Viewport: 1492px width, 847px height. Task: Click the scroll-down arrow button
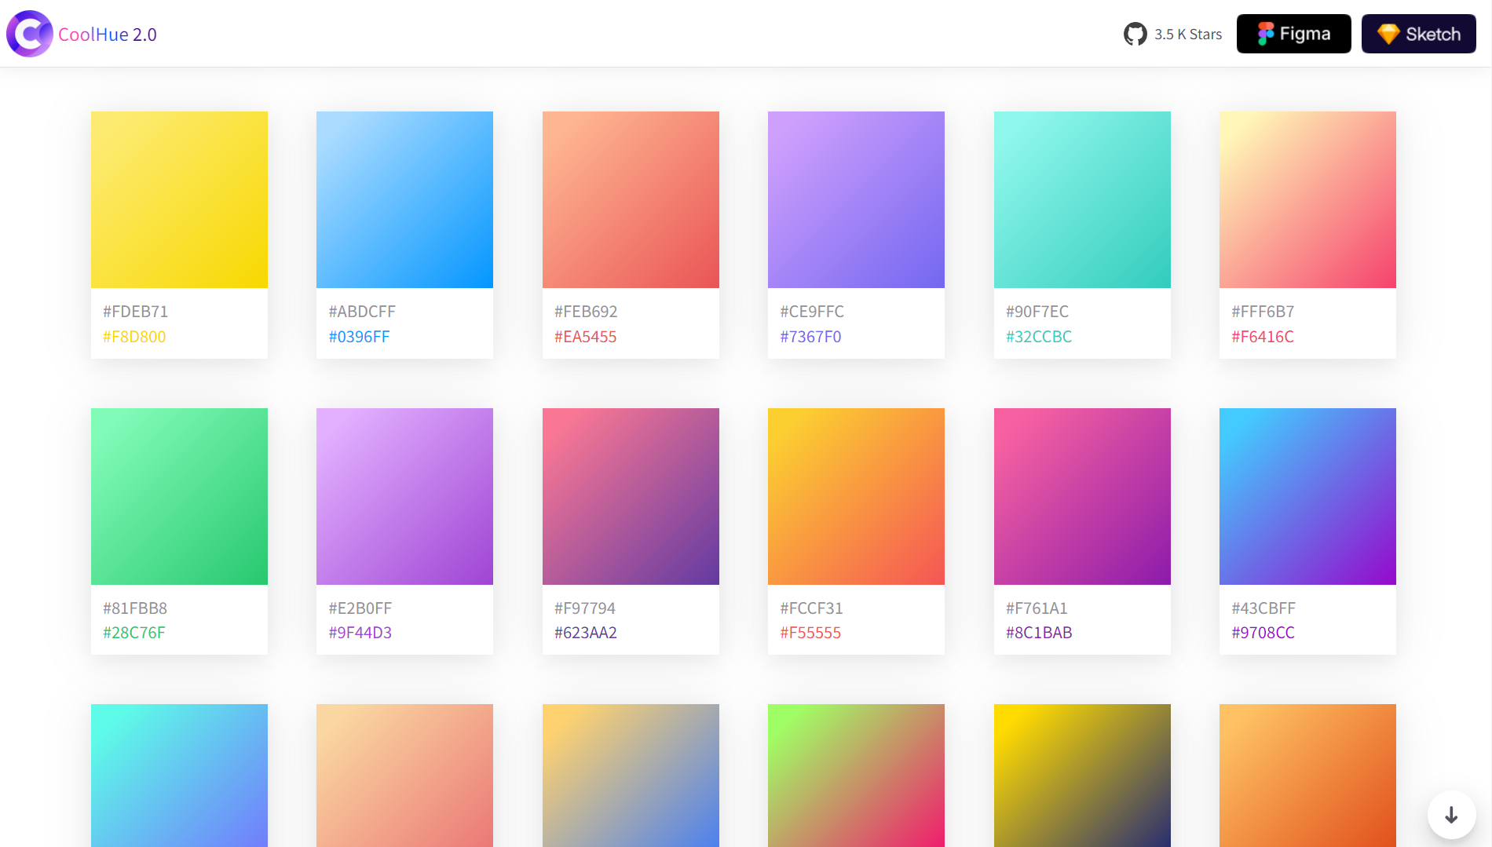click(x=1451, y=815)
